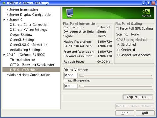The width and height of the screenshot is (157, 118).
Task: Click the flat panel monitor icon in banner
Action: (x=70, y=13)
